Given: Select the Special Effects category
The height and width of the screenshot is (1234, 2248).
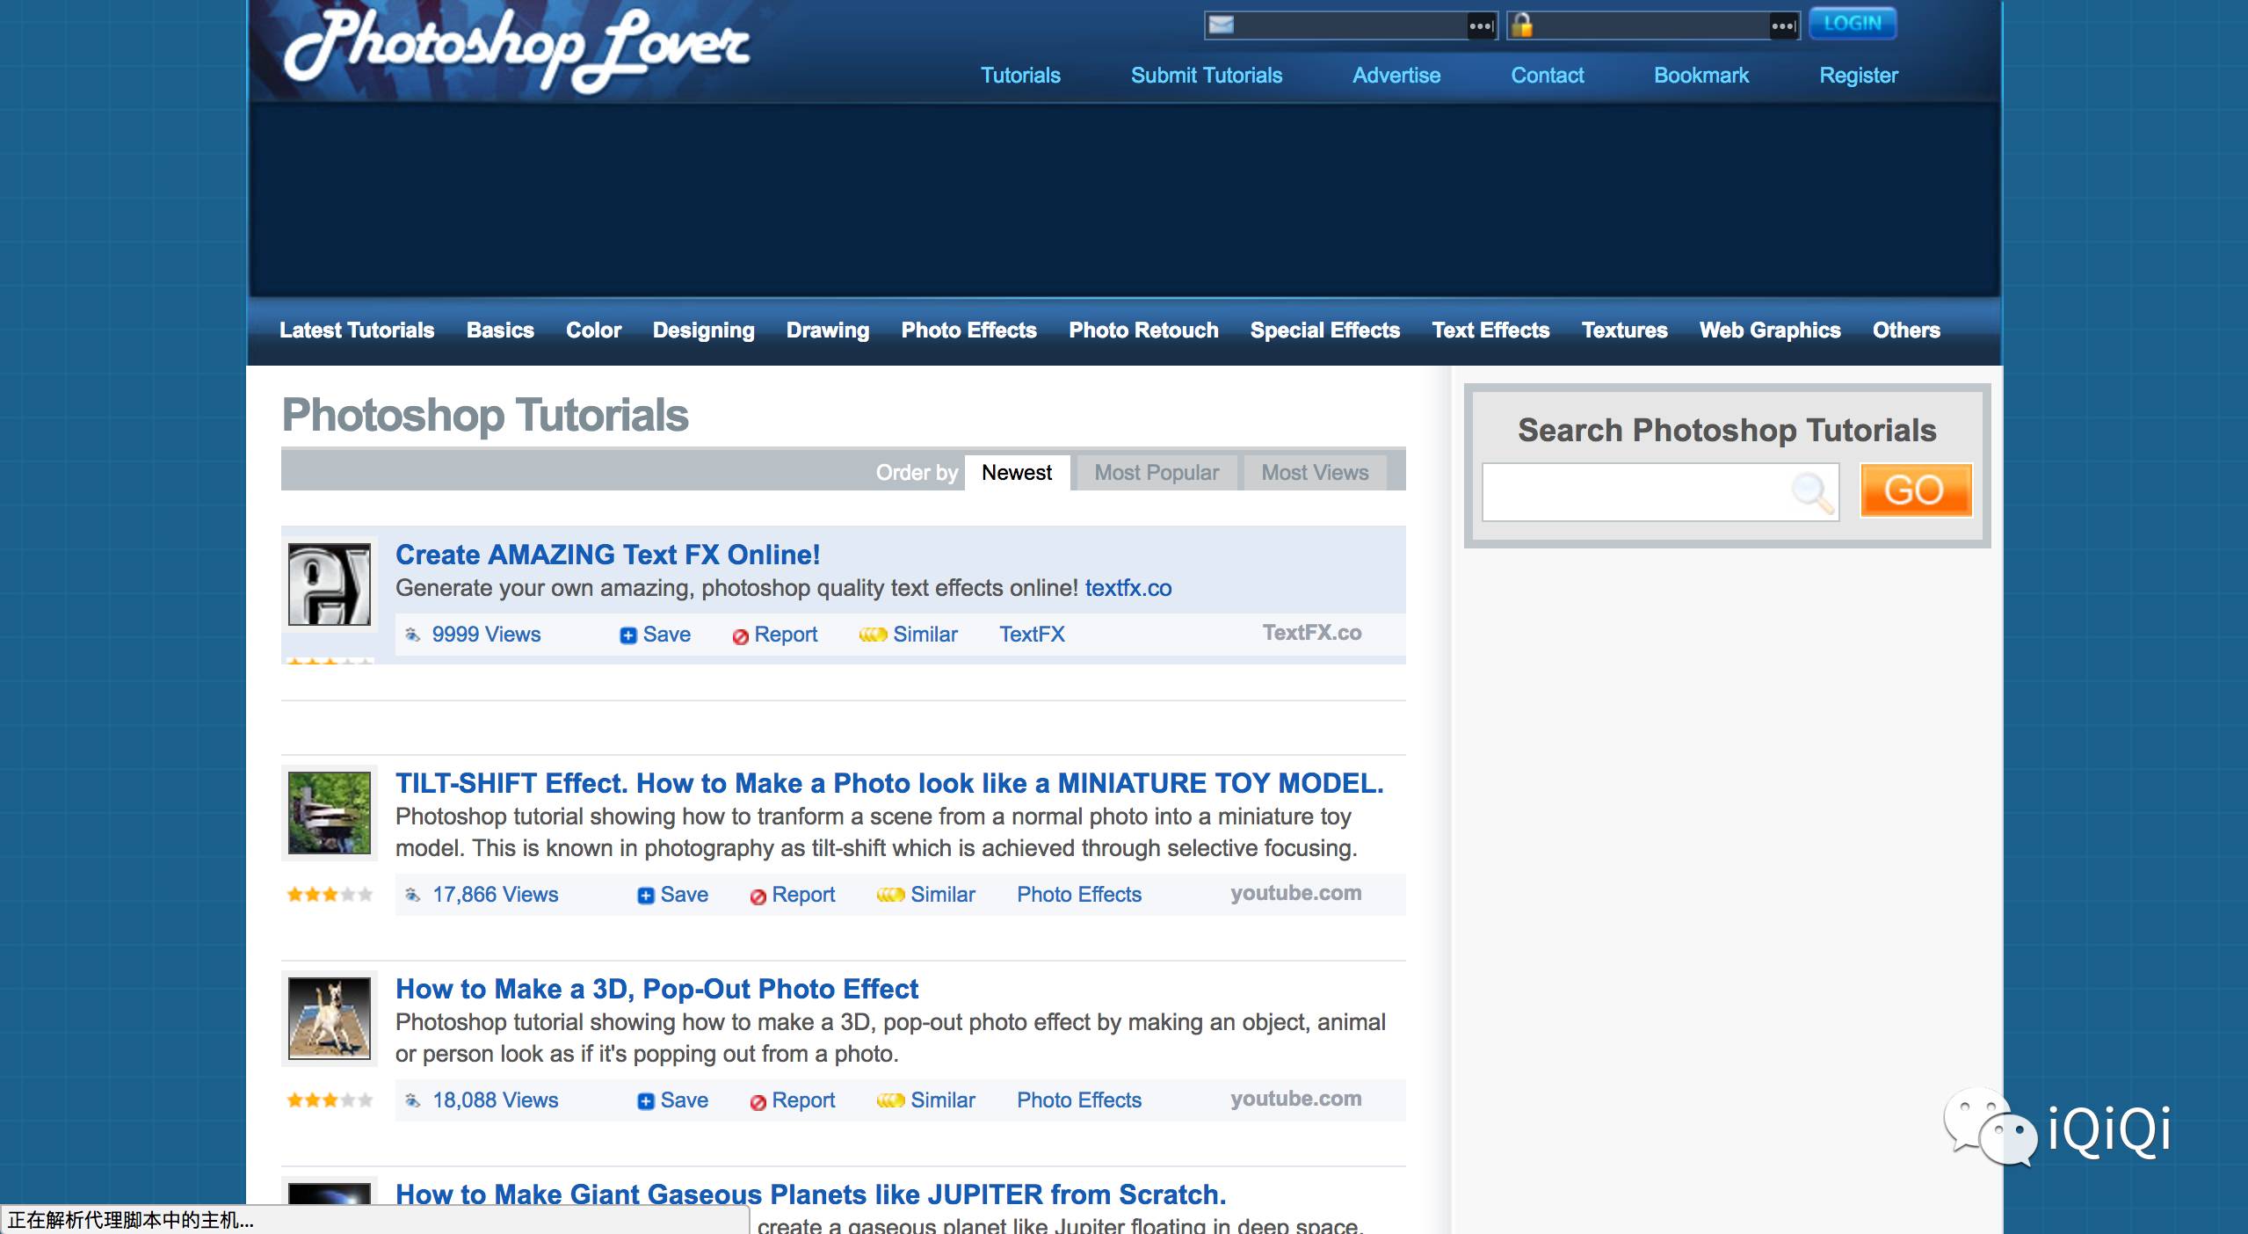Looking at the screenshot, I should 1325,330.
